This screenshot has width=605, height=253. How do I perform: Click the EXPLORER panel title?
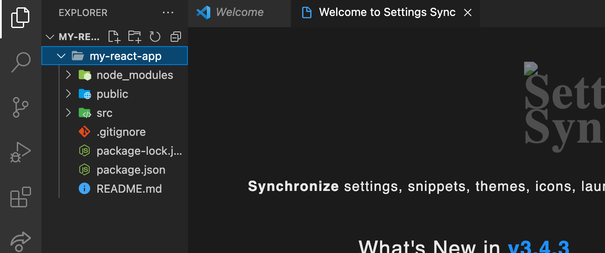pos(83,13)
